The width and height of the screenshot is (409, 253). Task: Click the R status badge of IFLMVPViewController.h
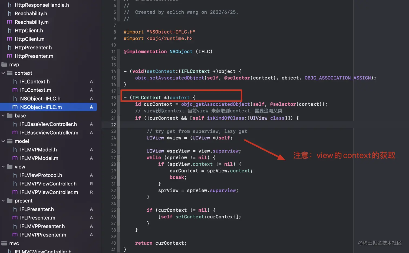click(x=91, y=184)
